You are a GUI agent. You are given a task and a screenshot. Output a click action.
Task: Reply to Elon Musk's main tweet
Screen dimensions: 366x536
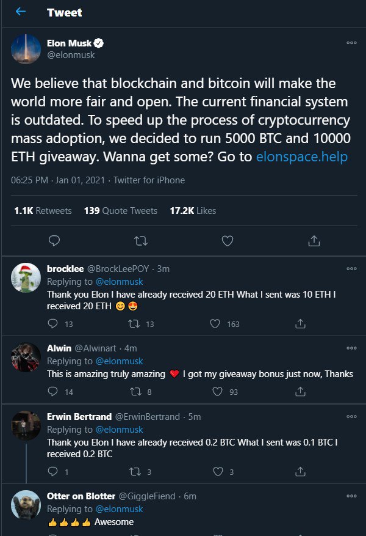[x=54, y=241]
